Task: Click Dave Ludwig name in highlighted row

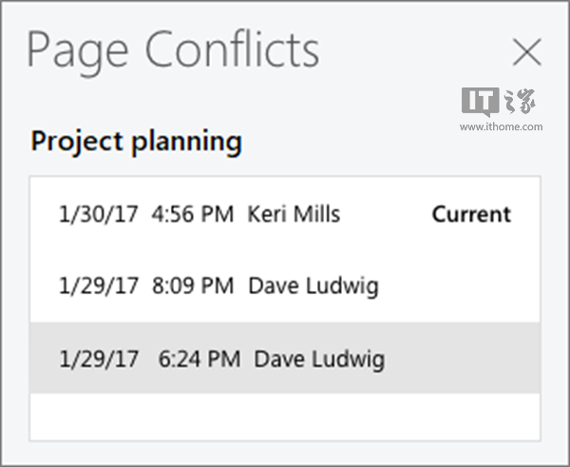Action: (x=319, y=360)
